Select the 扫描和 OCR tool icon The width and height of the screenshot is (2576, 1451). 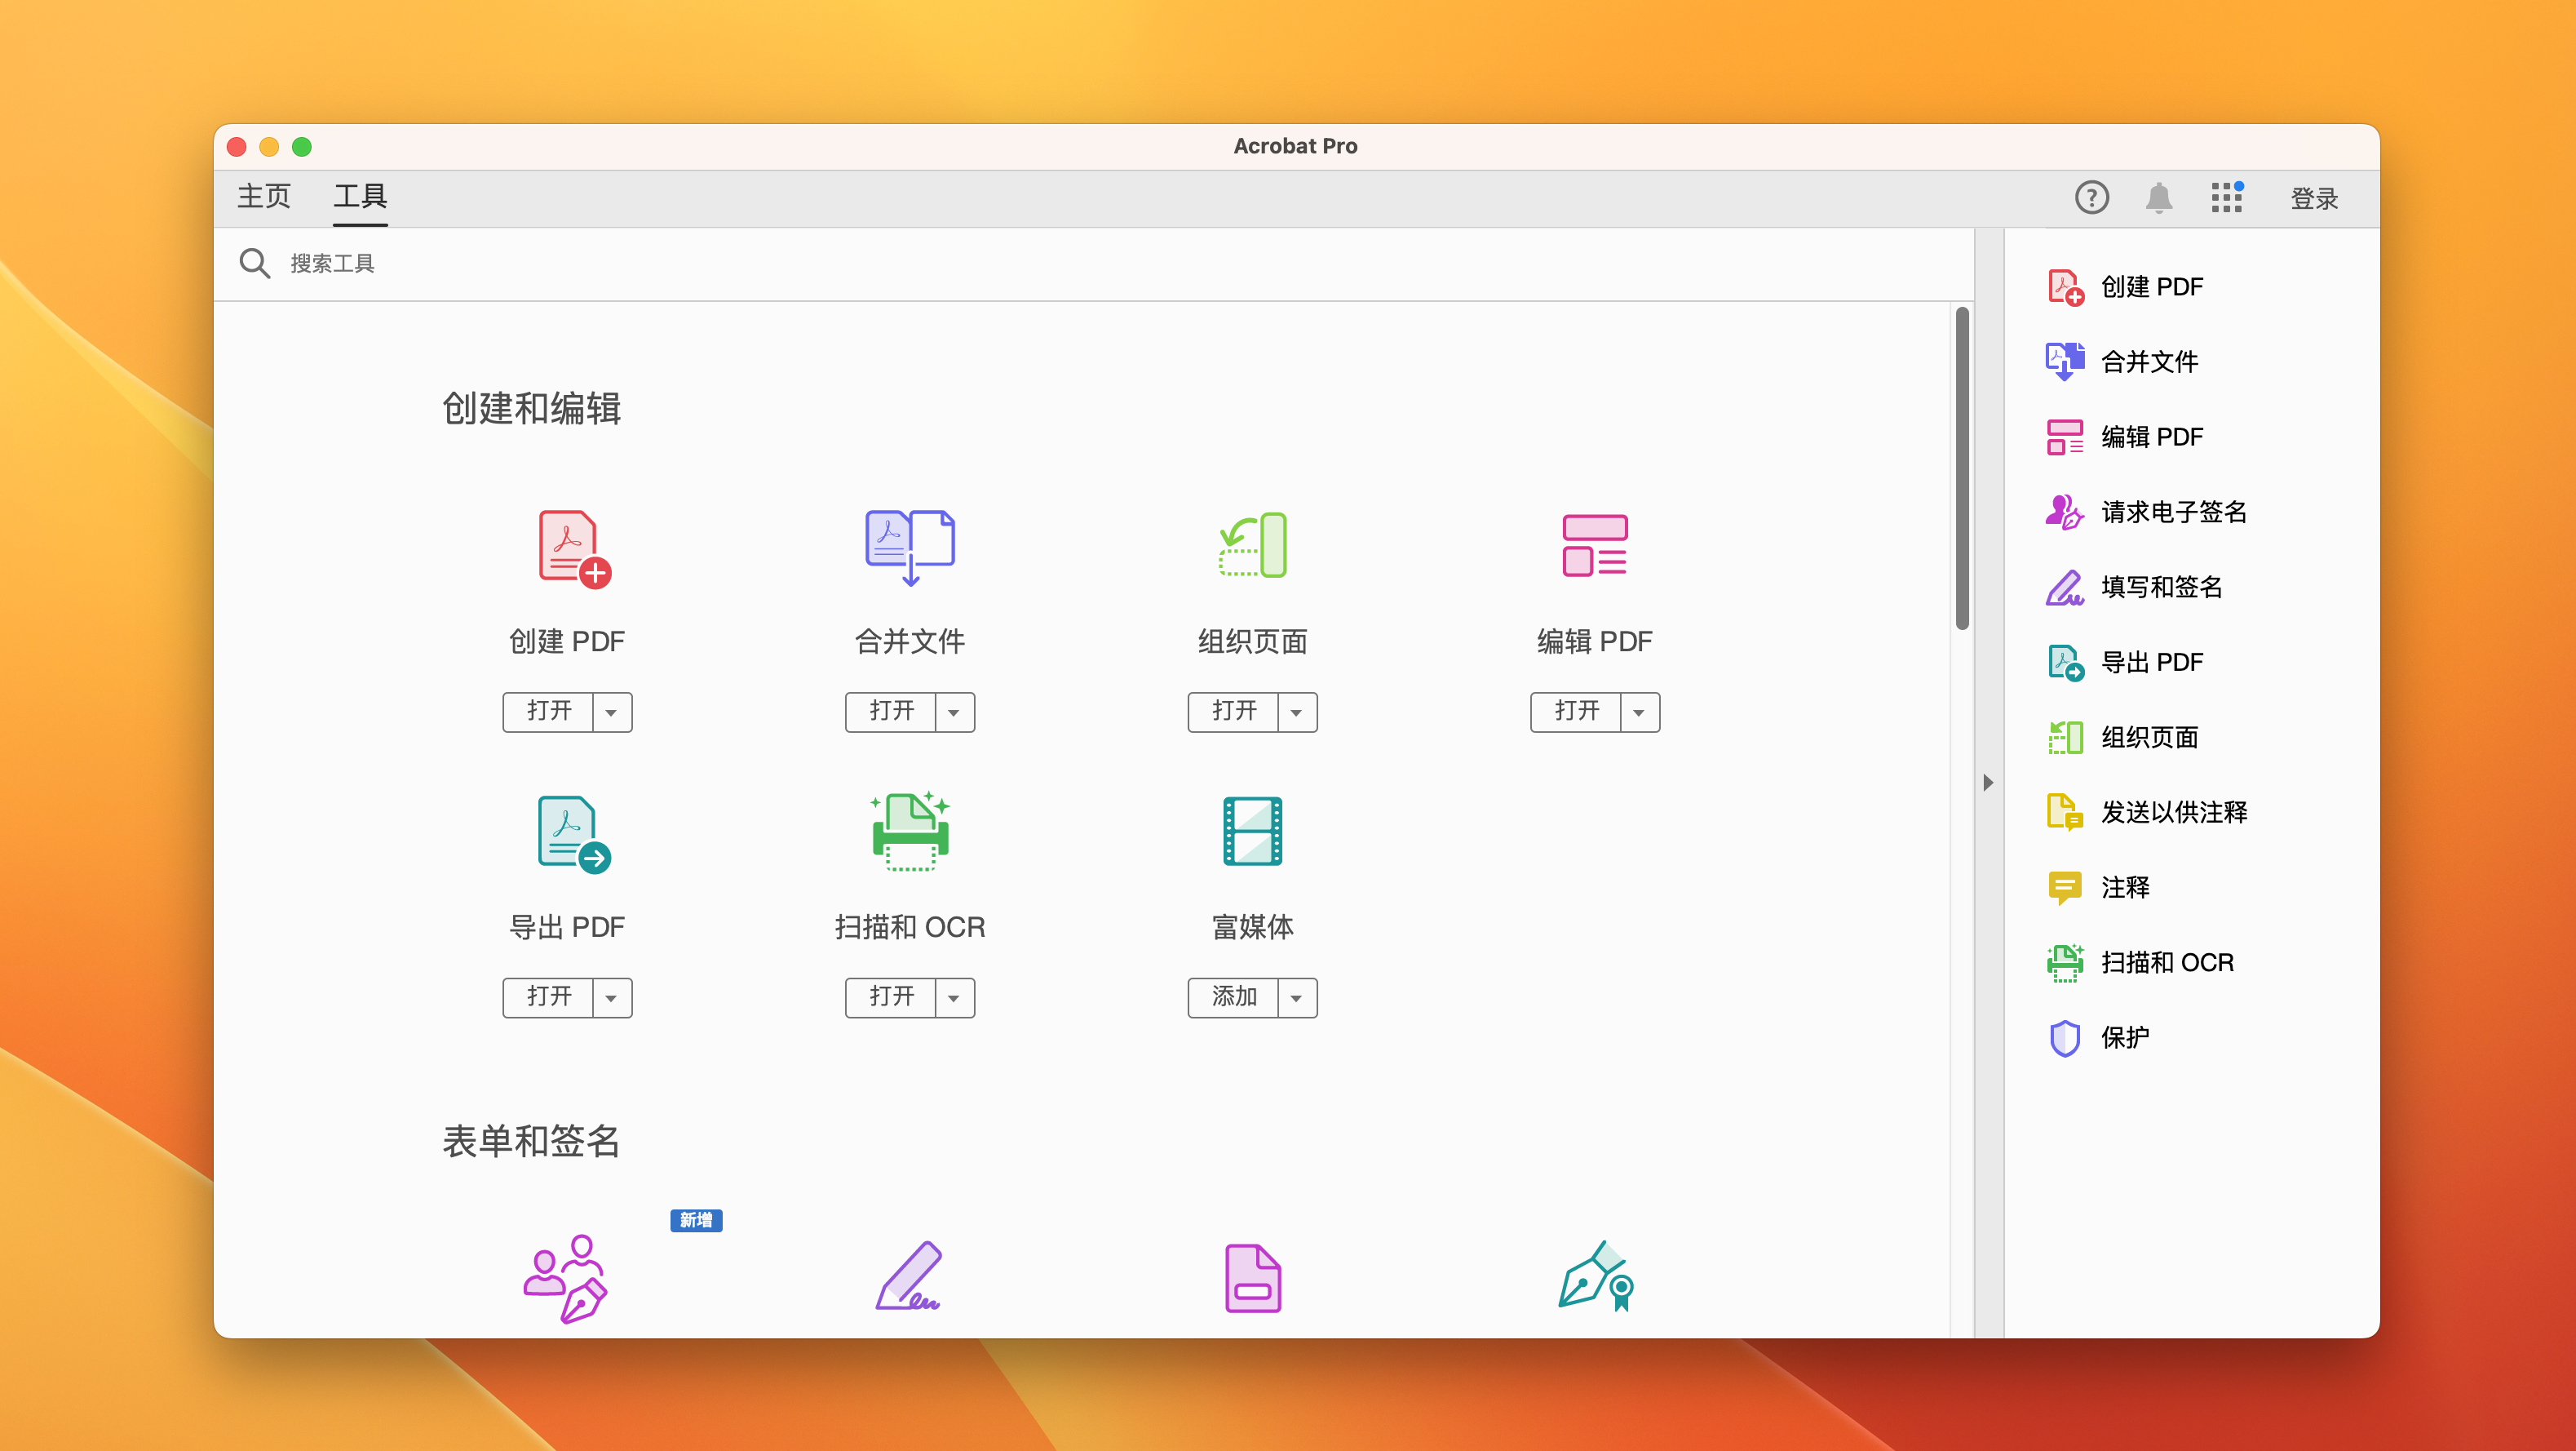[909, 831]
